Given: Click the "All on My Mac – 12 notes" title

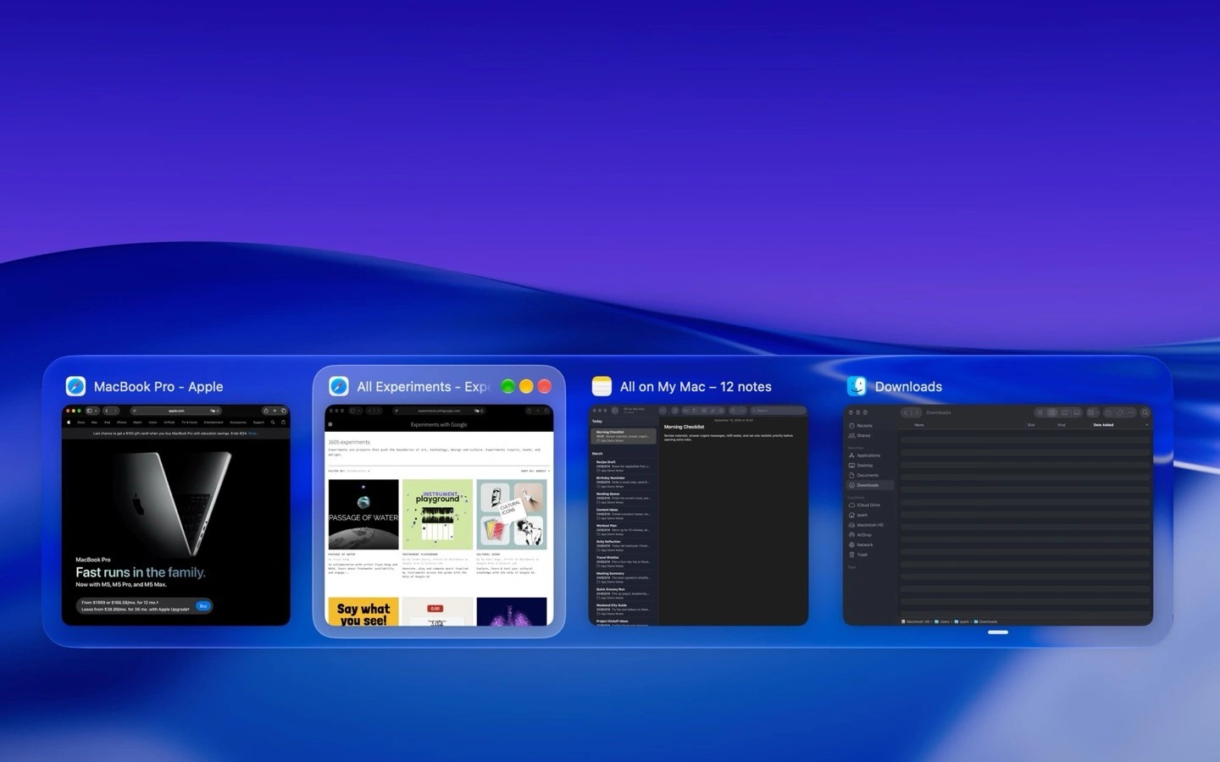Looking at the screenshot, I should click(696, 387).
